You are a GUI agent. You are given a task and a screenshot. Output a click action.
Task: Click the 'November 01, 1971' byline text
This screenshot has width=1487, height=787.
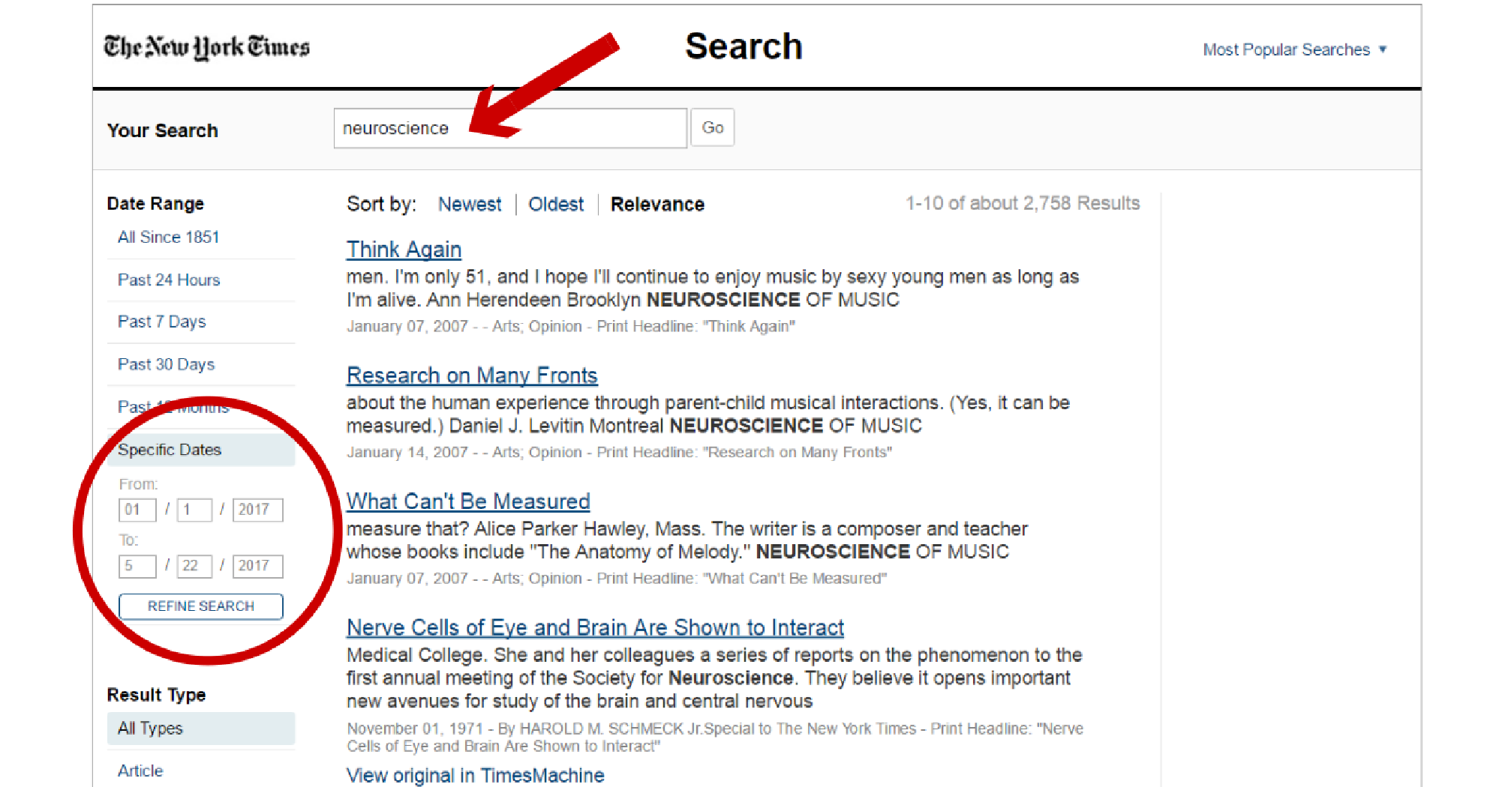point(715,737)
